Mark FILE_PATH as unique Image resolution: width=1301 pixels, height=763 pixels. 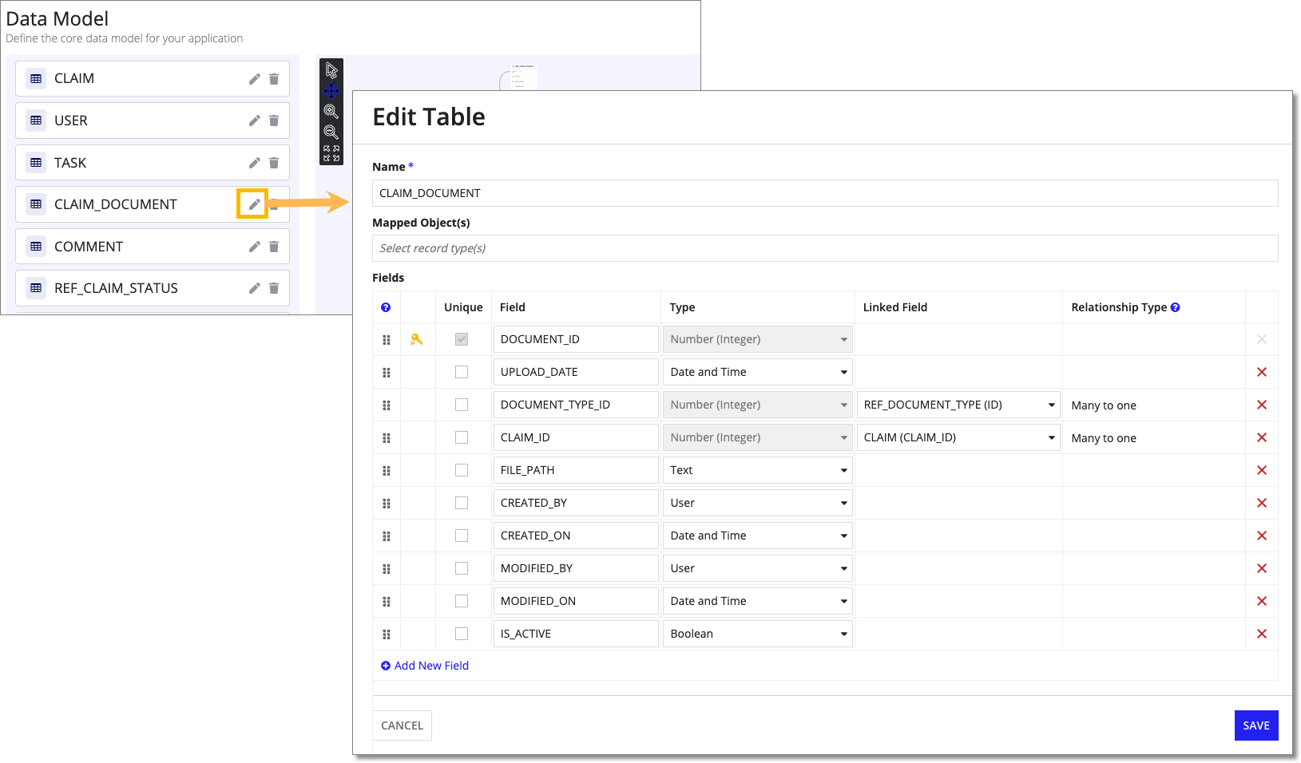point(462,470)
